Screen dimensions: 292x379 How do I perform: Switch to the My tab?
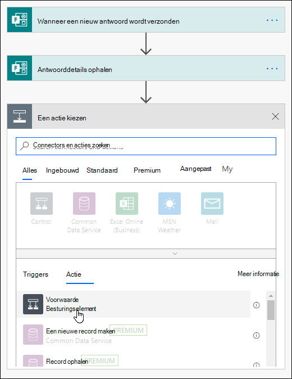click(x=227, y=169)
